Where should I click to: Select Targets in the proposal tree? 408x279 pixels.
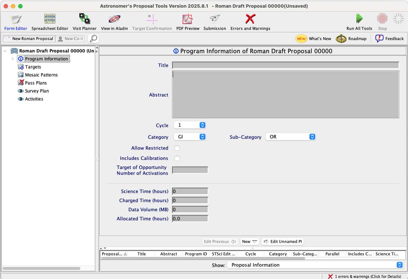33,67
